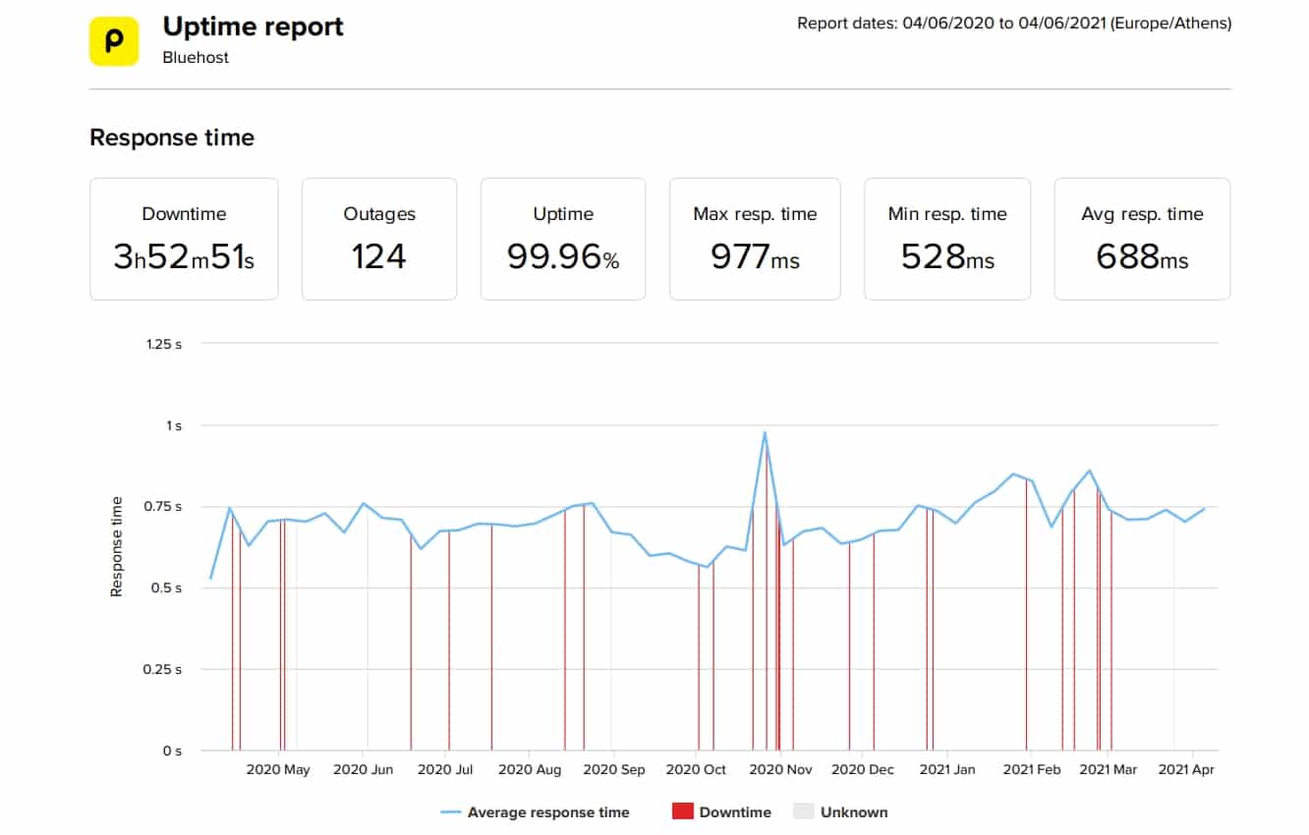The height and width of the screenshot is (835, 1309).
Task: Click the 2020 Oct axis label
Action: 696,769
